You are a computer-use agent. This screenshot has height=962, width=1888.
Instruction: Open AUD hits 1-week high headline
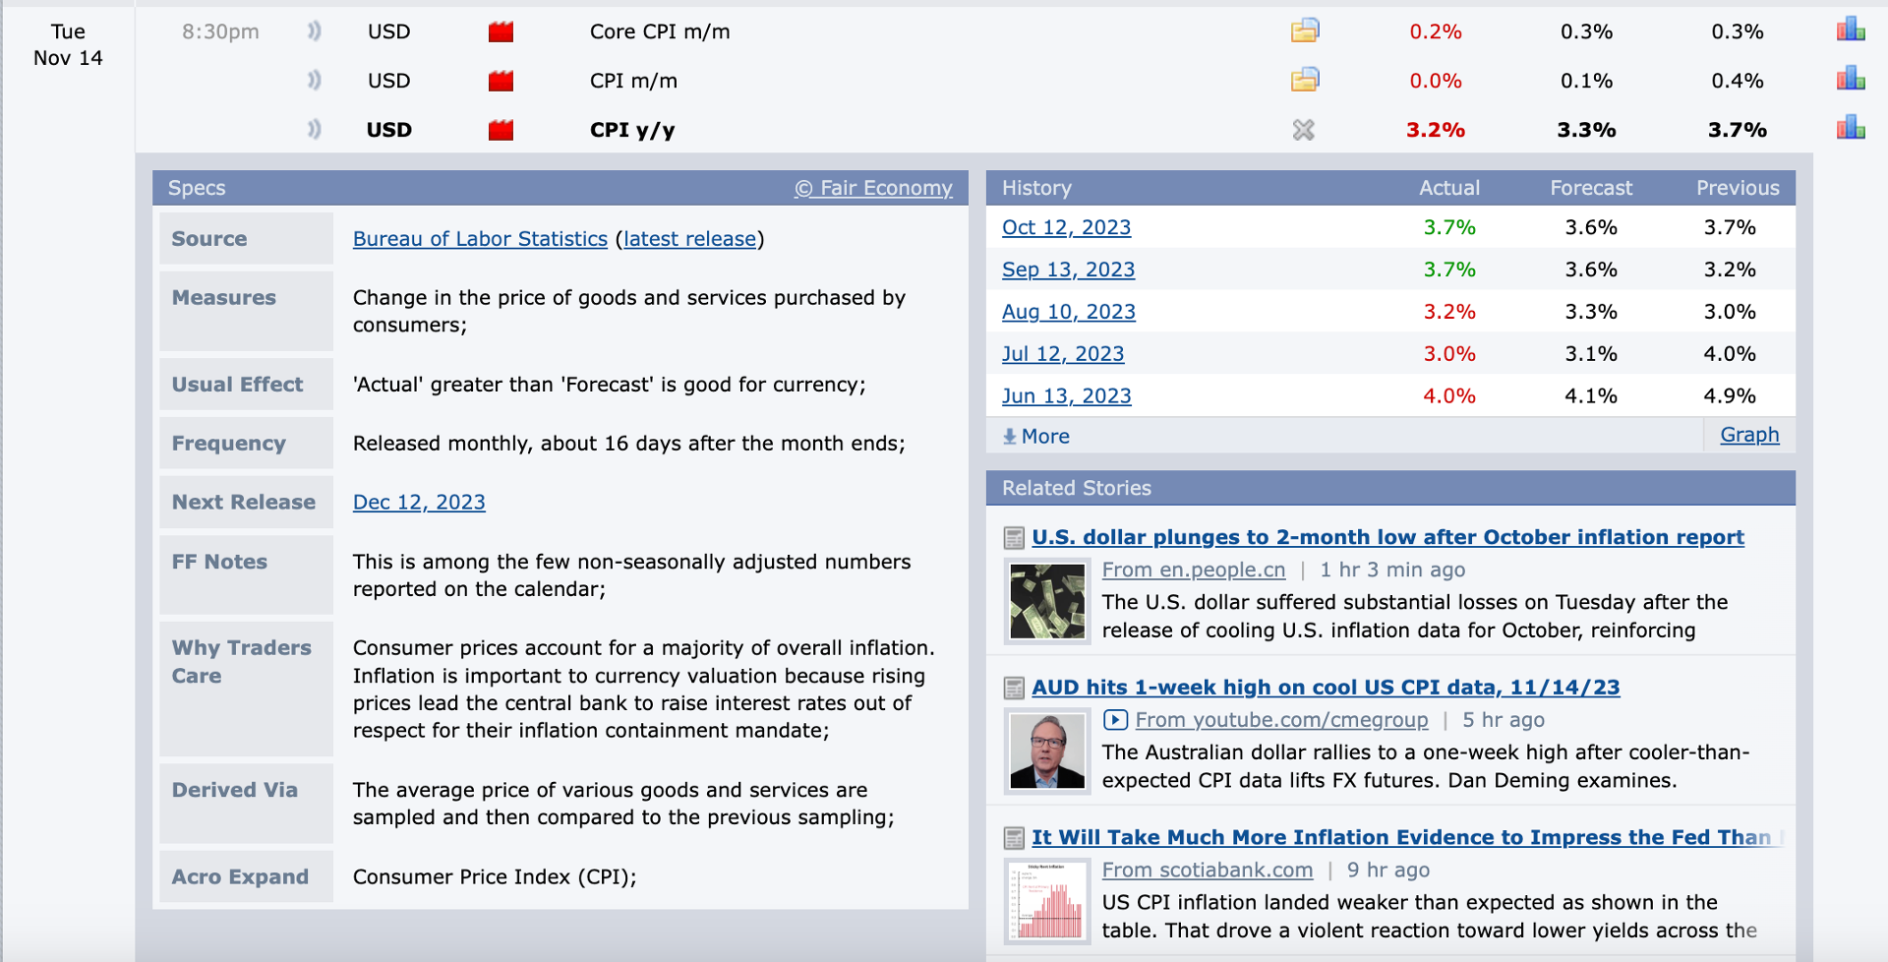1326,688
